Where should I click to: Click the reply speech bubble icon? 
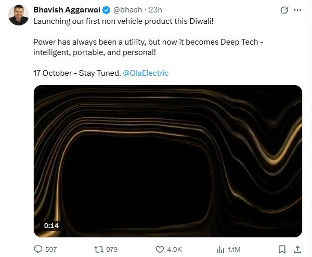38,249
